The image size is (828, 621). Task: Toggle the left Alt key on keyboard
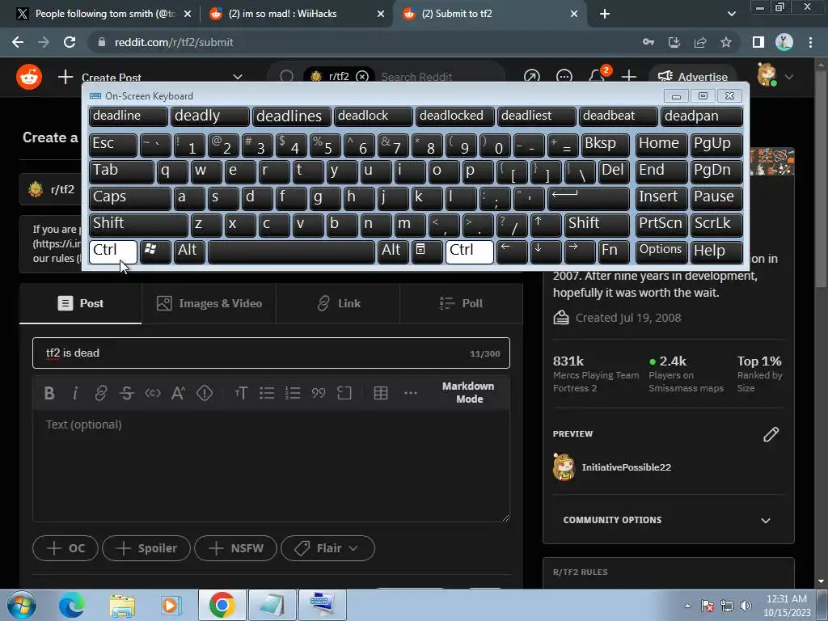(189, 251)
